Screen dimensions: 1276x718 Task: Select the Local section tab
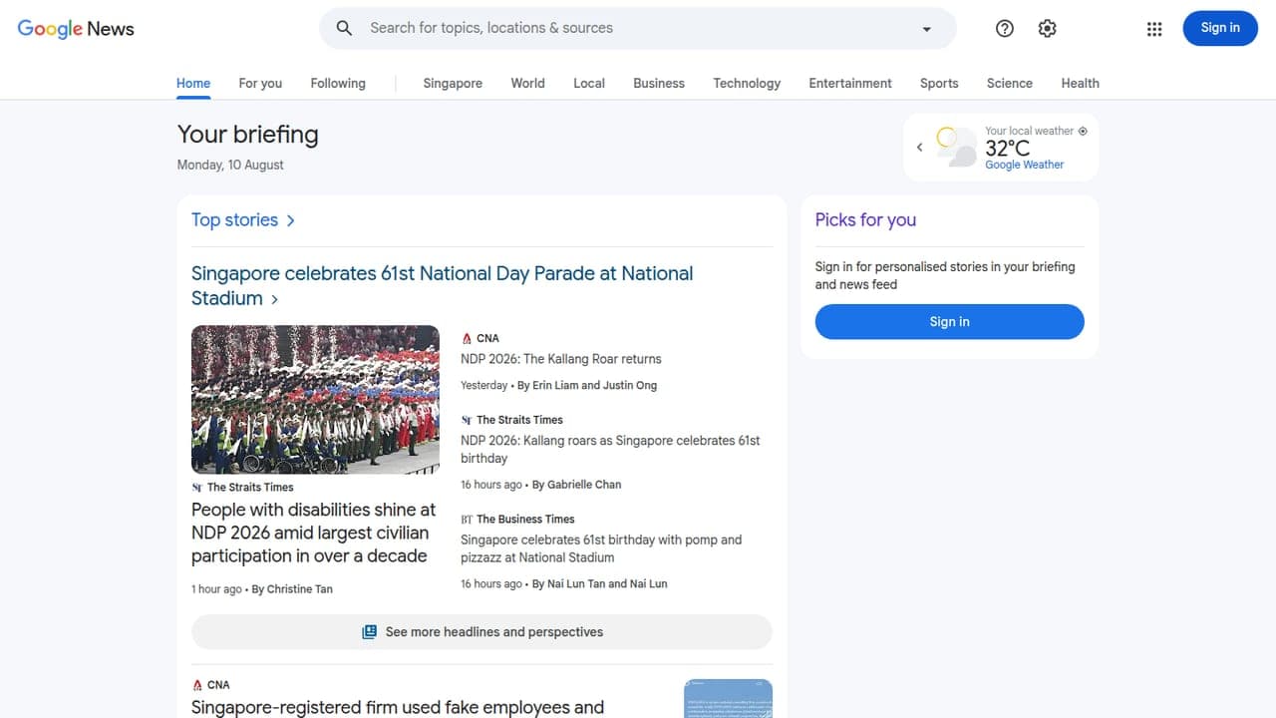(589, 83)
